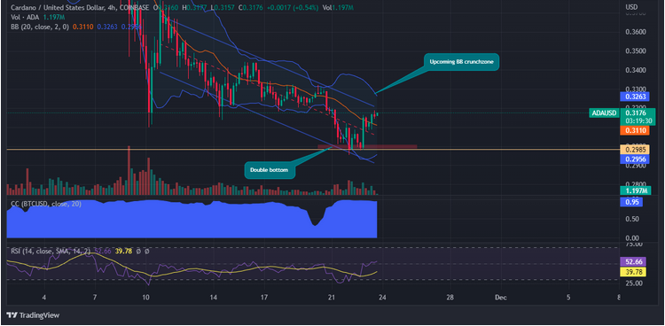Image resolution: width=665 pixels, height=326 pixels.
Task: Click the 1.197M volume axis label
Action: [634, 190]
